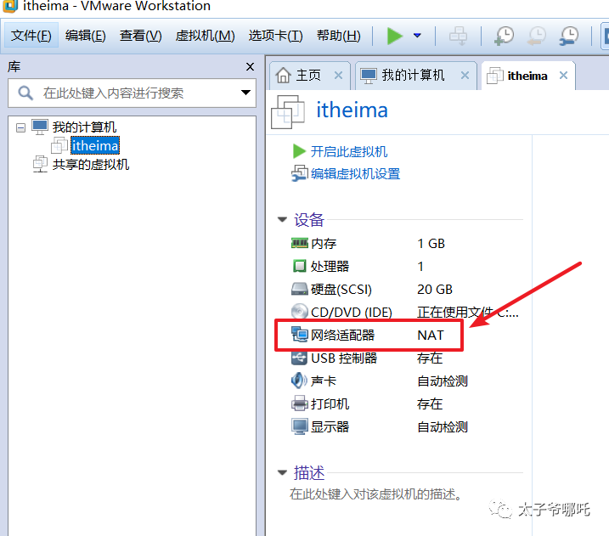
Task: Click the 显示器 display icon
Action: (x=300, y=426)
